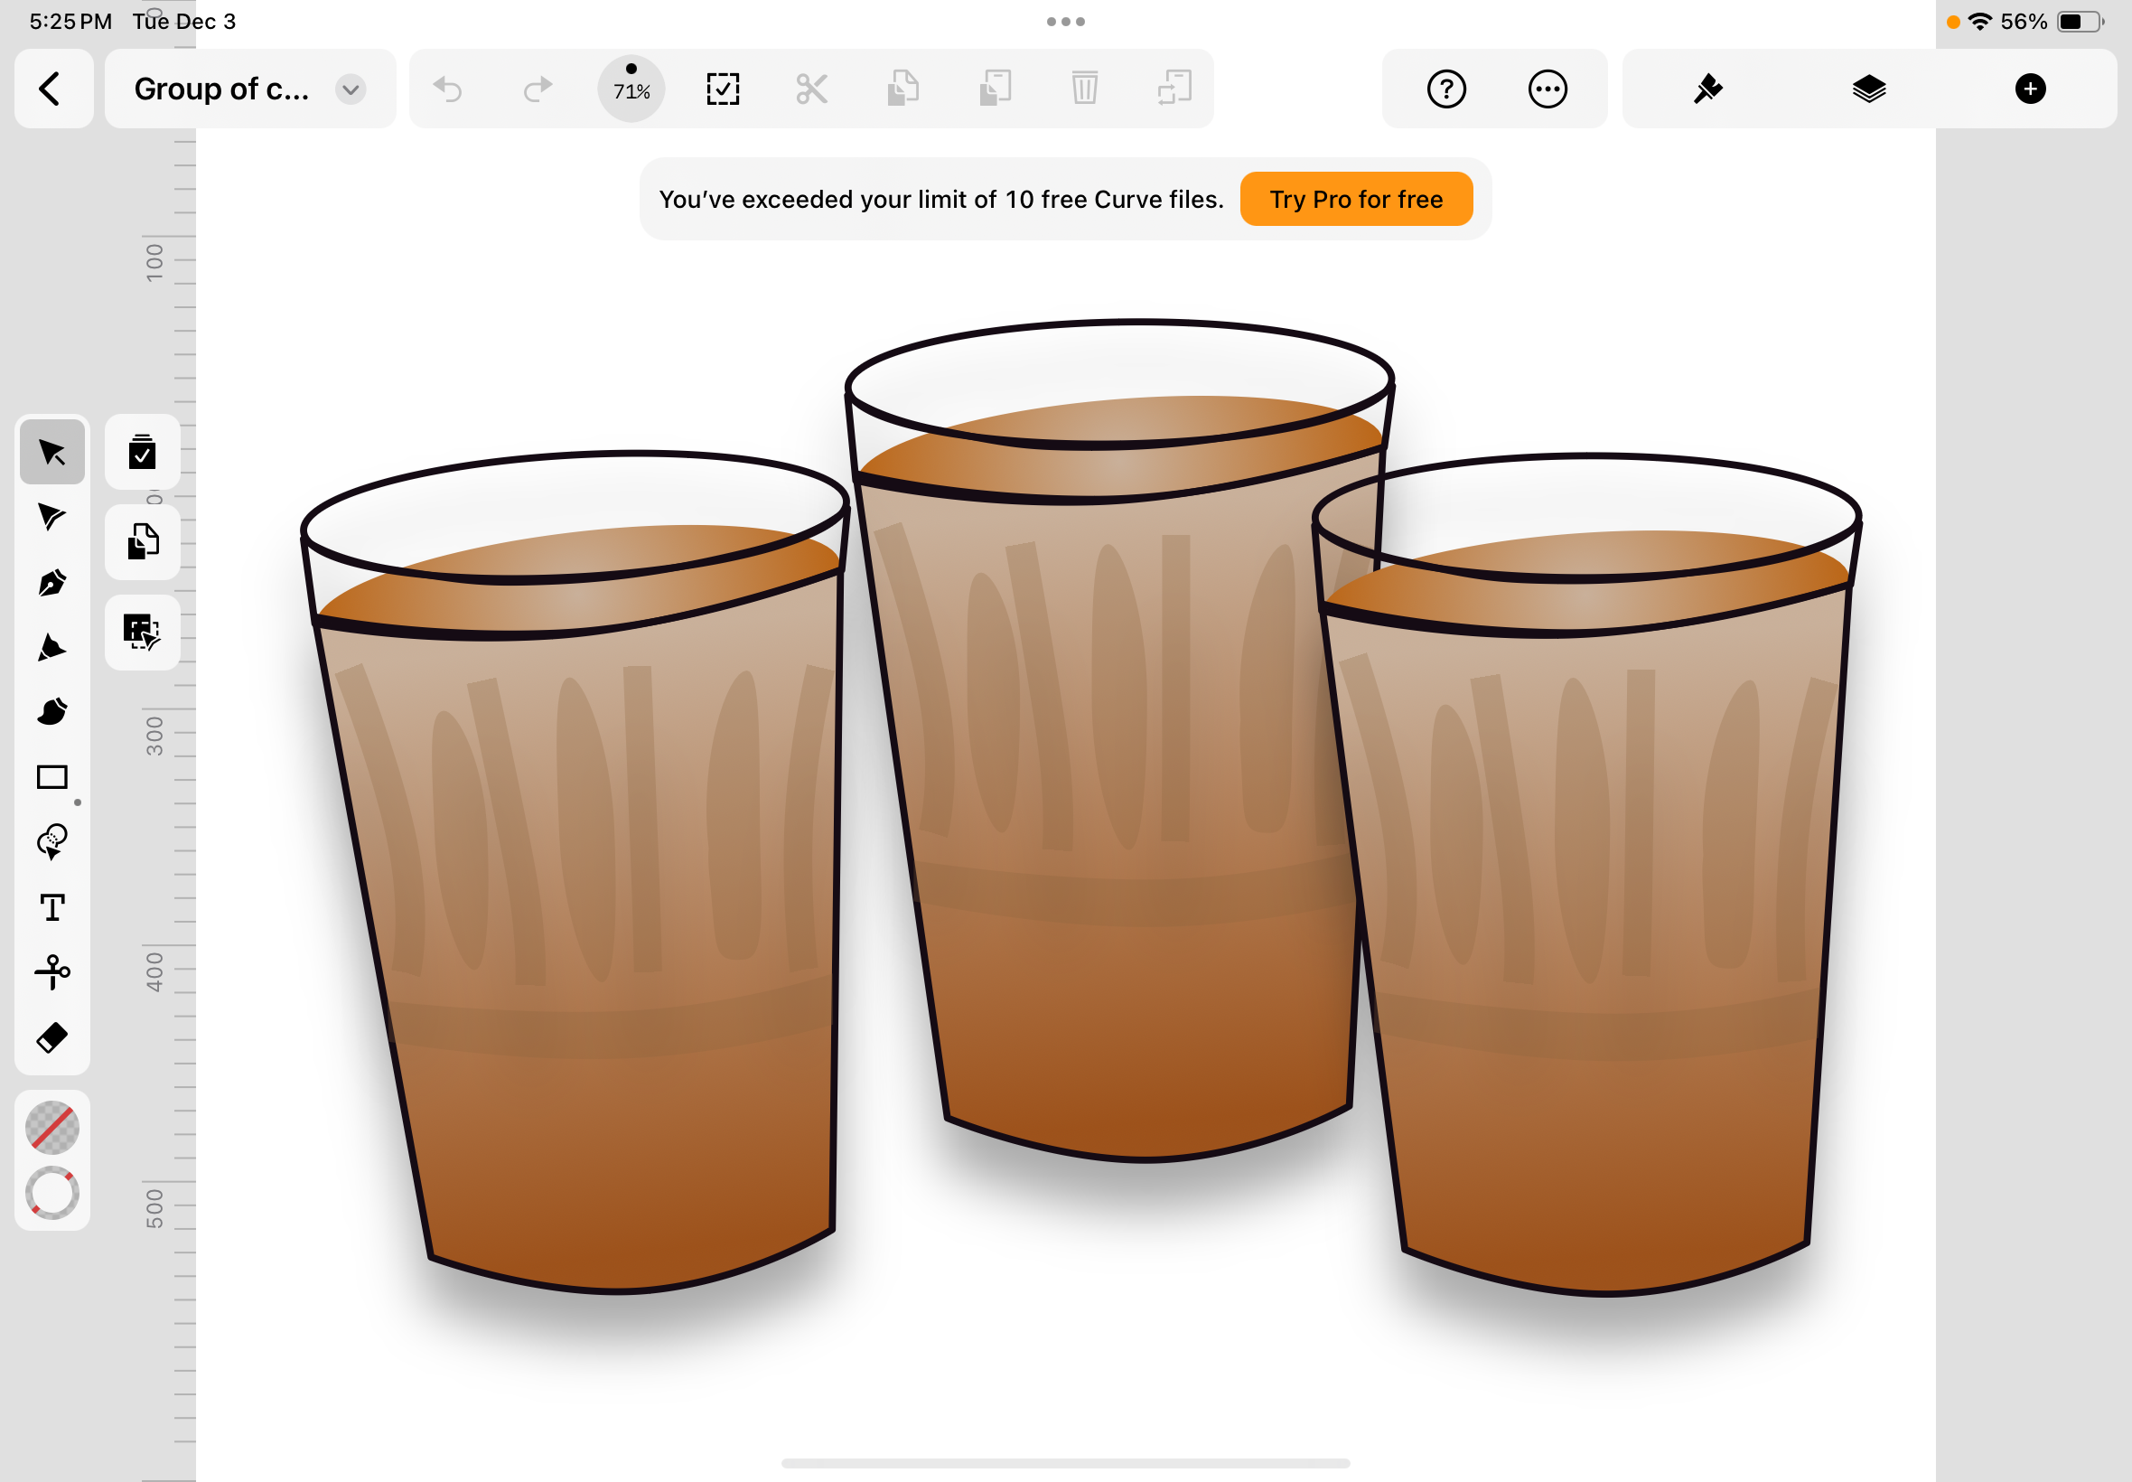The width and height of the screenshot is (2132, 1482).
Task: Choose the Rectangle shape tool
Action: [52, 777]
